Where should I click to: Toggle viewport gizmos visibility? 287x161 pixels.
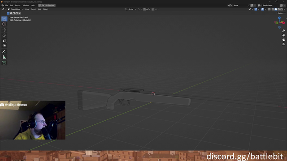256,9
